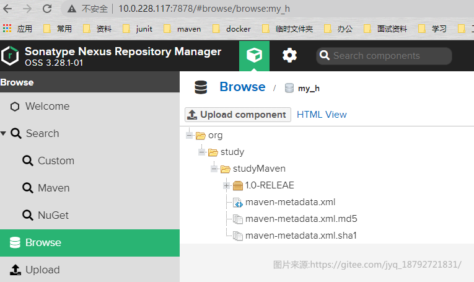Click the maven-metadata.xml.md5 file icon

(x=238, y=219)
